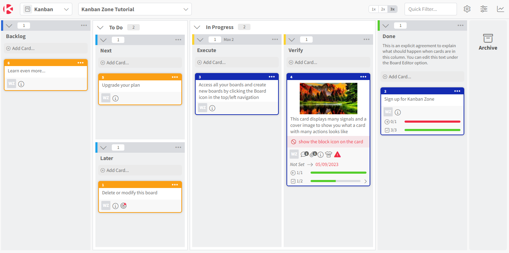Open info icon on Sign up for Kanban Zone card
Image resolution: width=509 pixels, height=253 pixels.
(398, 113)
